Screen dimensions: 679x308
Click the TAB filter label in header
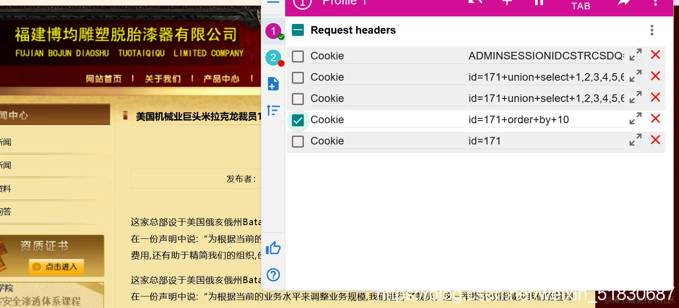[581, 6]
